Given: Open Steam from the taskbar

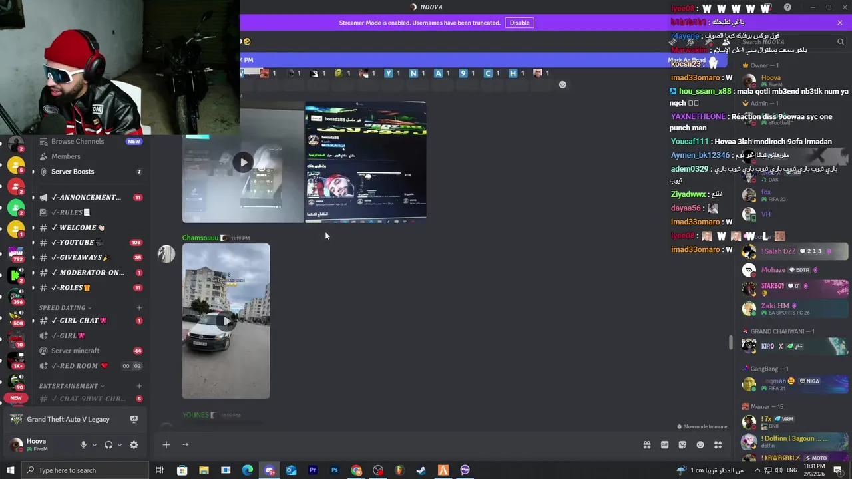Looking at the screenshot, I should [x=421, y=470].
